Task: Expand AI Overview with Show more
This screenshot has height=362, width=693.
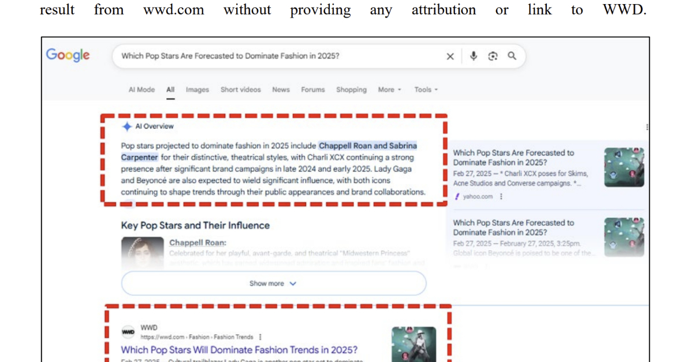Action: click(x=273, y=284)
